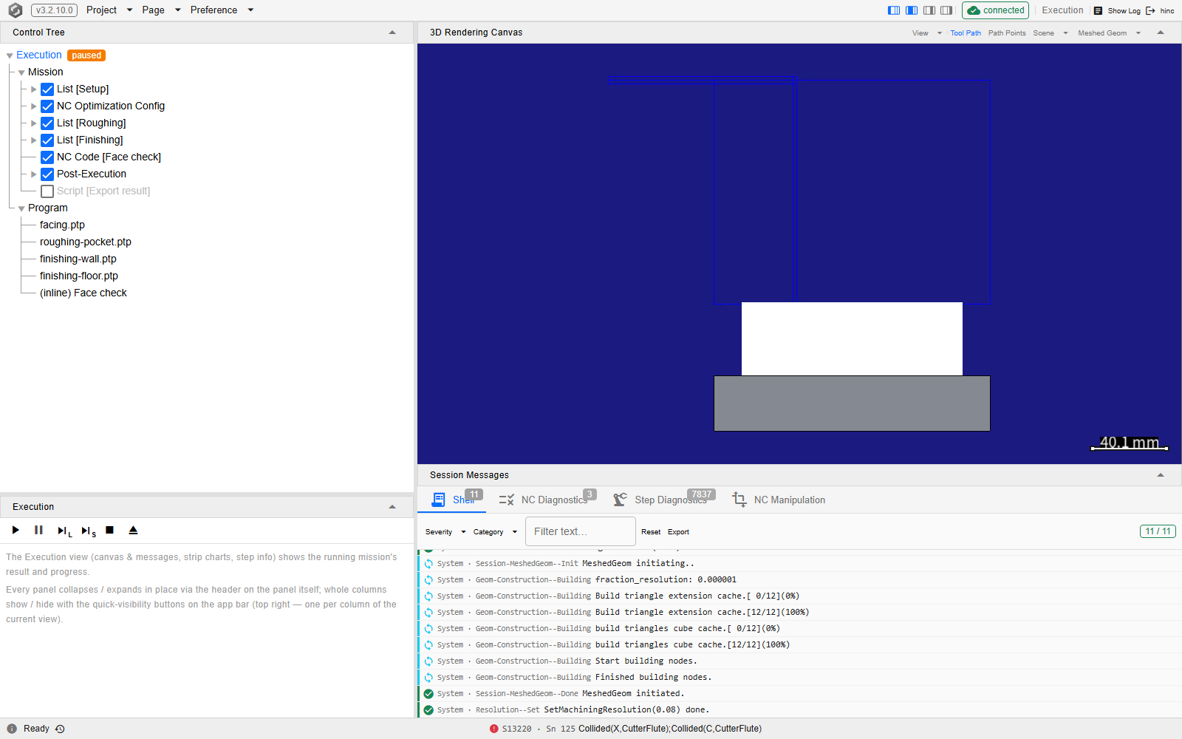
Task: Collapse the 3D Rendering Canvas panel
Action: 1161,33
